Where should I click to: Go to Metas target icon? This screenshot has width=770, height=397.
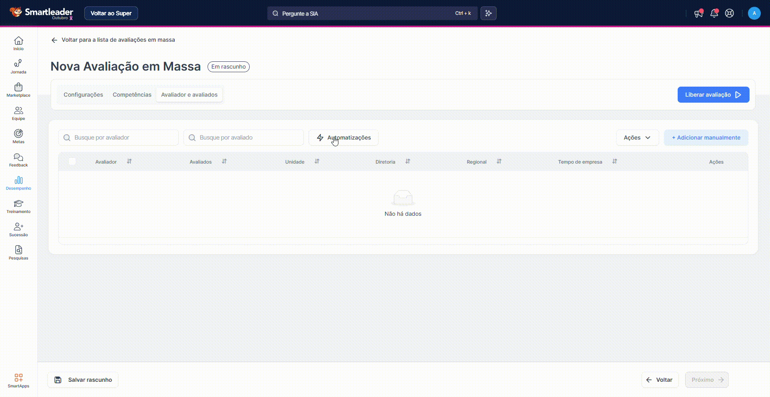tap(18, 136)
